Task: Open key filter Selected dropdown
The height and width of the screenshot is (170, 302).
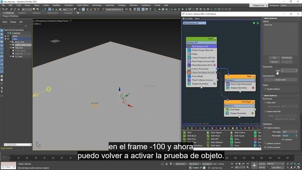Action: (x=275, y=164)
